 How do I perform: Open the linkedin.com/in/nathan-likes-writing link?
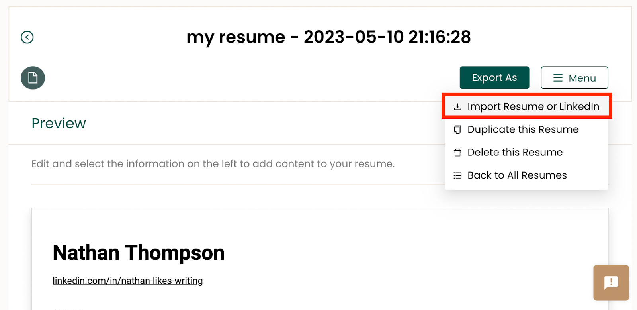[127, 281]
